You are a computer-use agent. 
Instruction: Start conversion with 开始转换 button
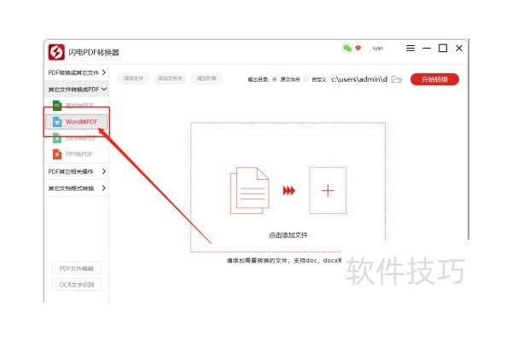tap(434, 79)
